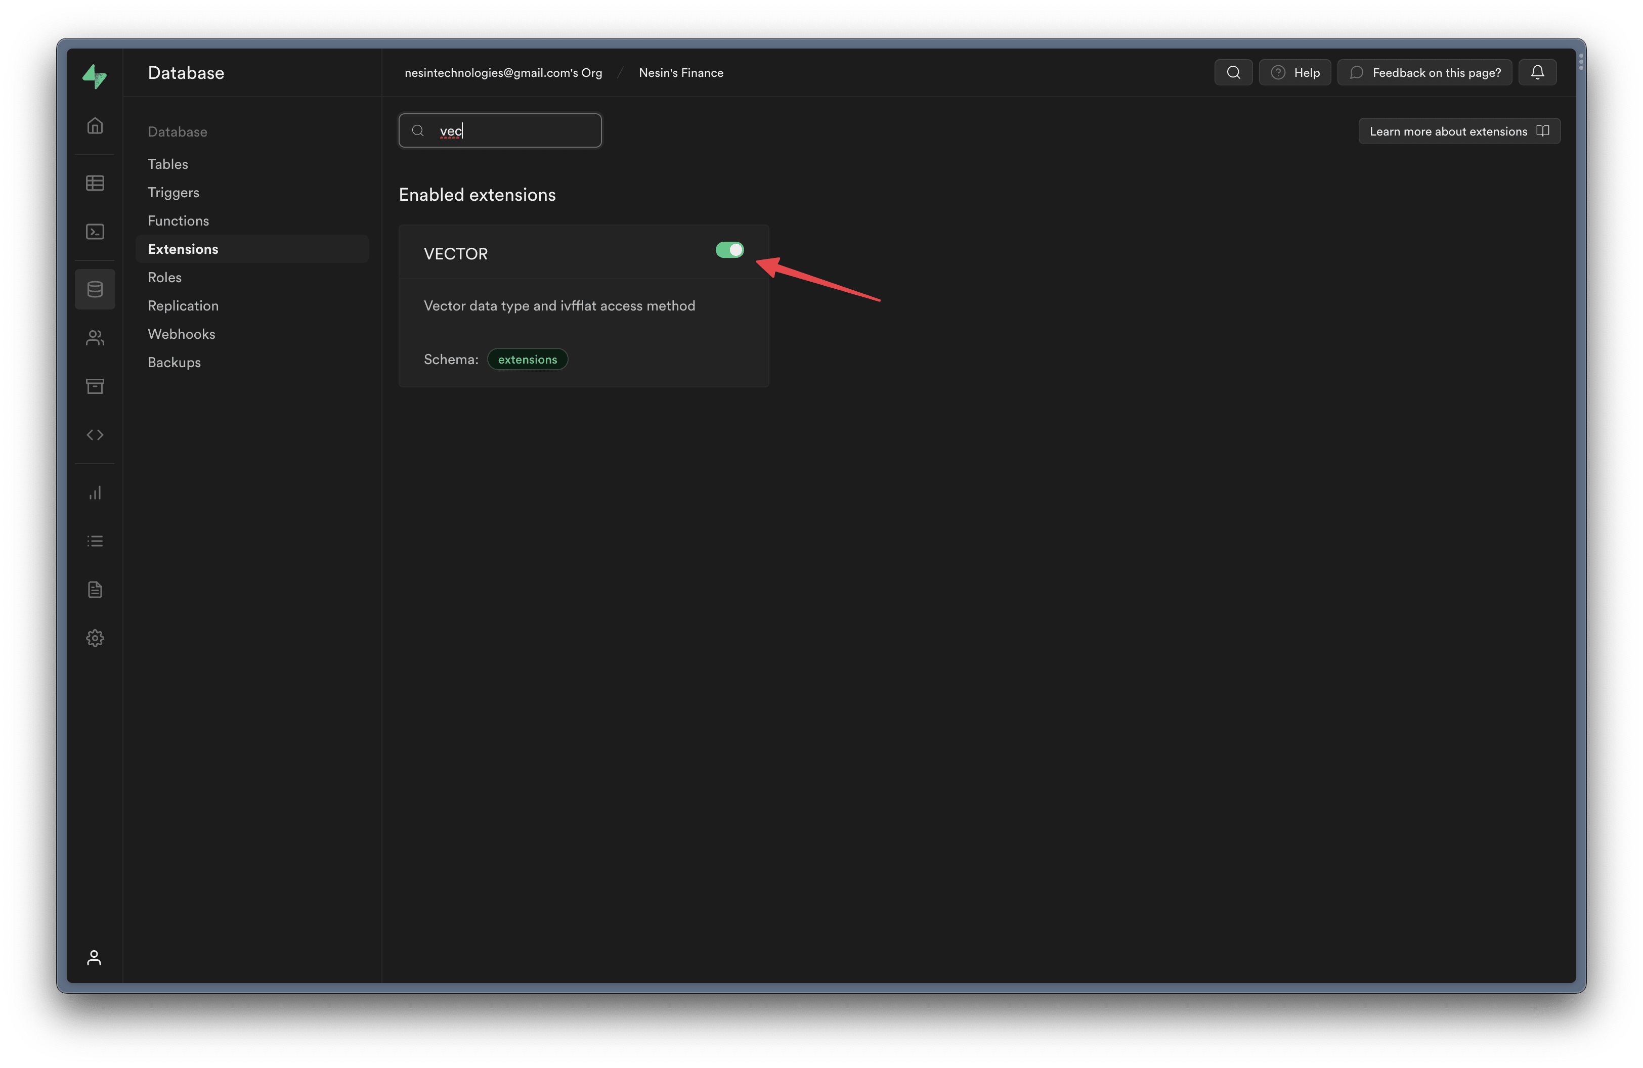
Task: Open the Storage icon in sidebar
Action: [x=95, y=386]
